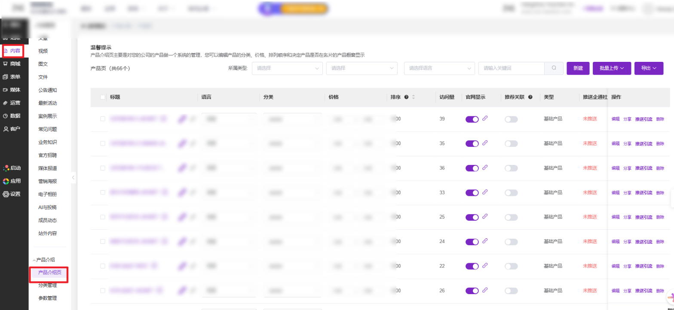Focus the 请输入关键词 search input
Image resolution: width=674 pixels, height=310 pixels.
511,68
